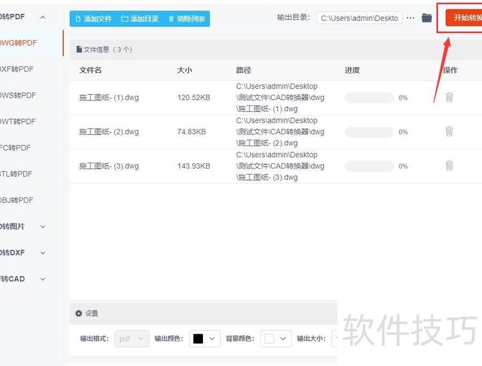Open the 输出颜色 color dropdown
The height and width of the screenshot is (366, 482).
click(x=204, y=339)
